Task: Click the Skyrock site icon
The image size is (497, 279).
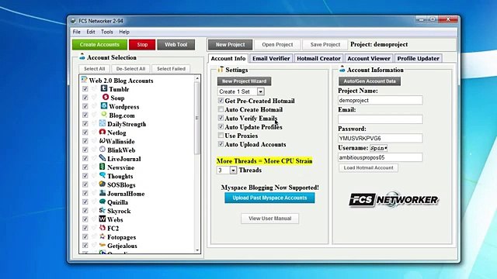Action: (103, 210)
